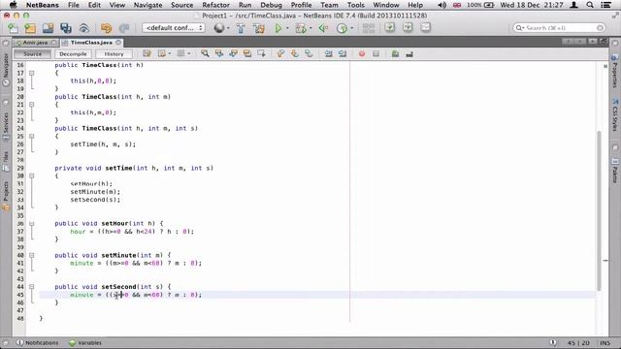Click the Clean and Build icon
This screenshot has height=349, width=621.
point(259,28)
